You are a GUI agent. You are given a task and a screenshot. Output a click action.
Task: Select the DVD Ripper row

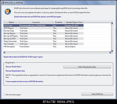[x=43, y=28]
